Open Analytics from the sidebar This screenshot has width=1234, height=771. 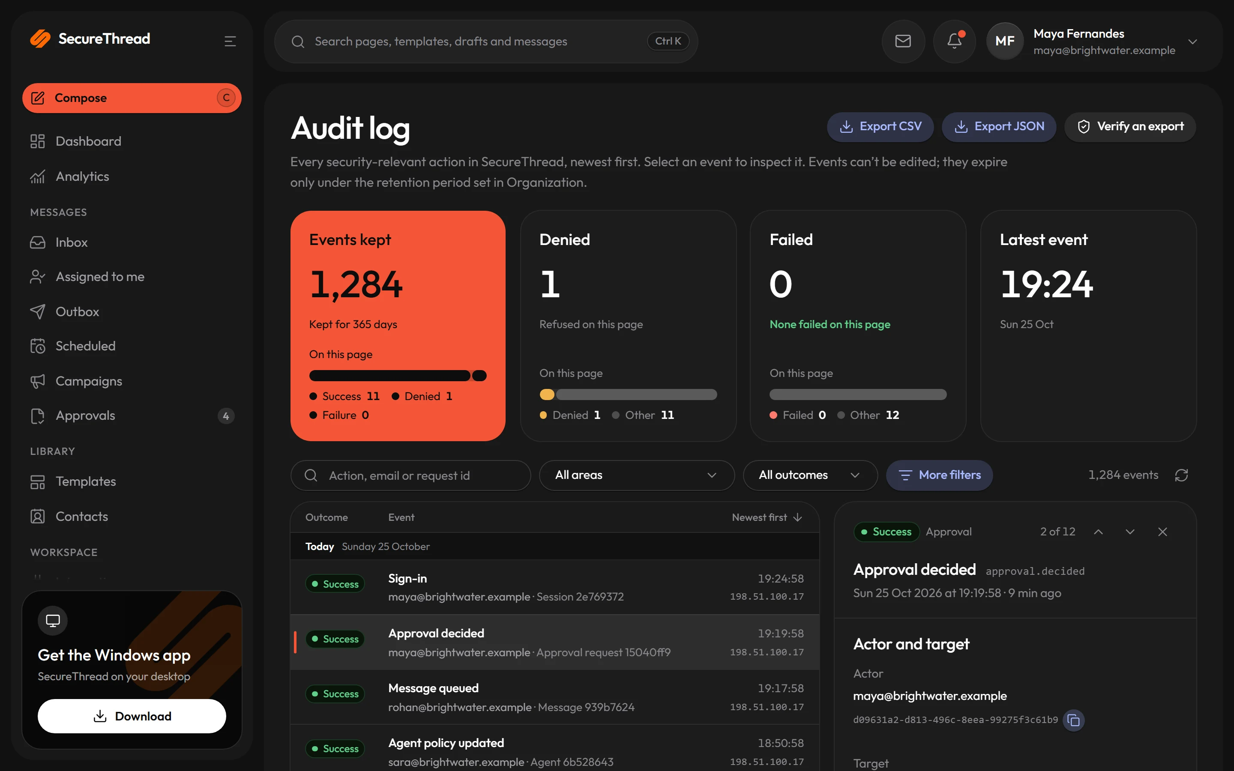(132, 176)
